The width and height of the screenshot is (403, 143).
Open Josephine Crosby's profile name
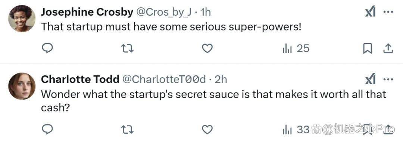[x=87, y=12]
